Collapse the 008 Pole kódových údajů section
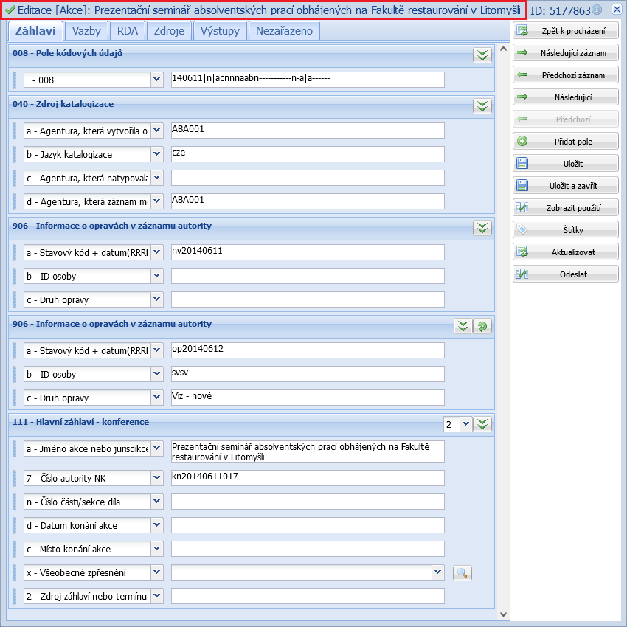 (482, 55)
